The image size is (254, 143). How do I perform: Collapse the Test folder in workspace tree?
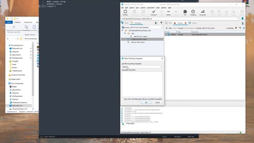[125, 33]
